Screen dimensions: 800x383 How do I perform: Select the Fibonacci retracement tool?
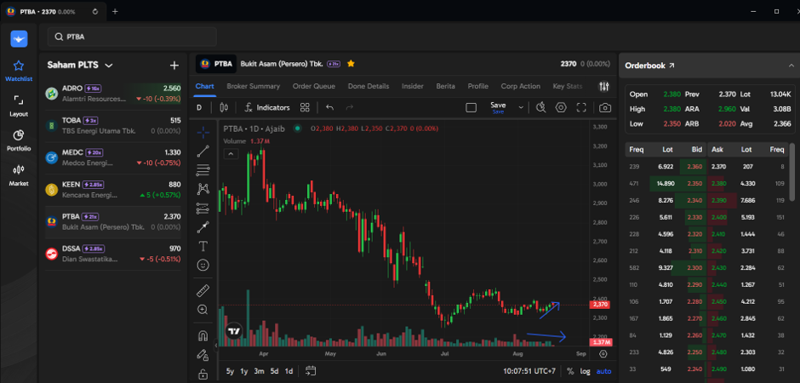[203, 170]
